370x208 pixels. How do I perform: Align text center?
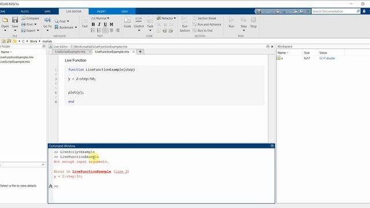(112, 31)
